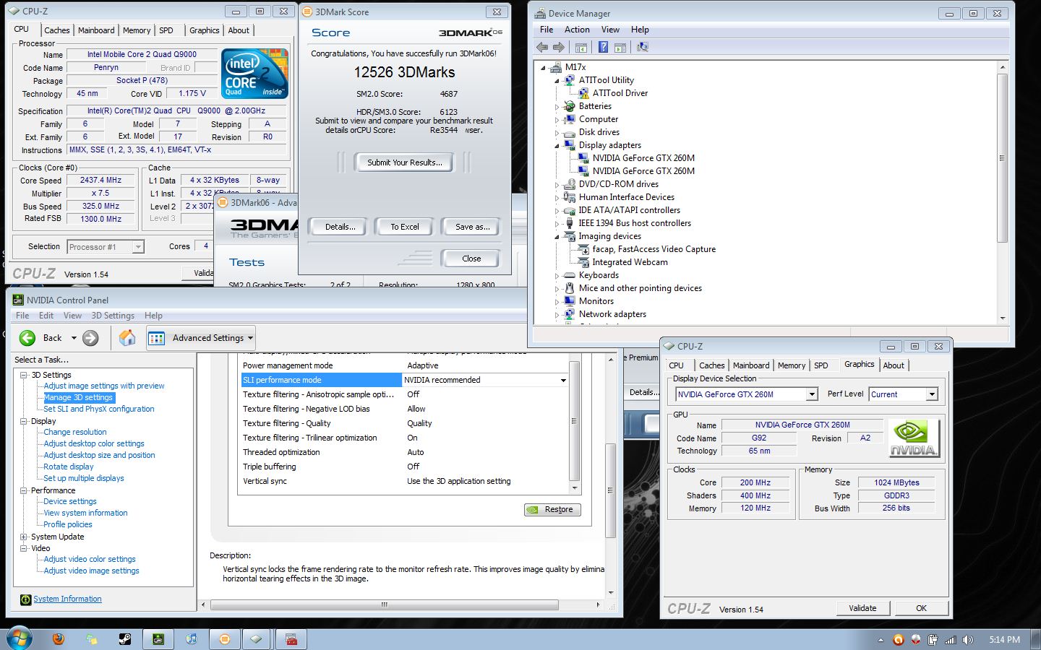
Task: Open the System Information link
Action: pos(67,599)
